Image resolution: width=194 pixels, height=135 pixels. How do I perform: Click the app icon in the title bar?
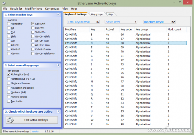[x=3, y=3]
